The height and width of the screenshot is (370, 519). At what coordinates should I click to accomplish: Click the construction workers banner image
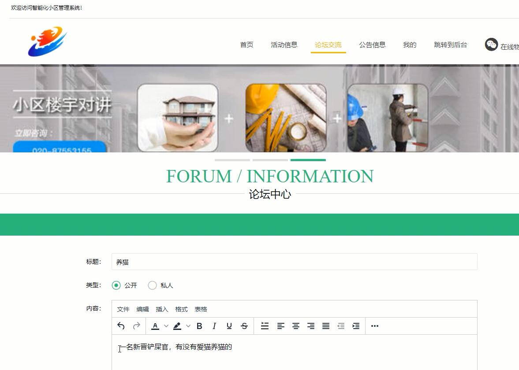[388, 118]
